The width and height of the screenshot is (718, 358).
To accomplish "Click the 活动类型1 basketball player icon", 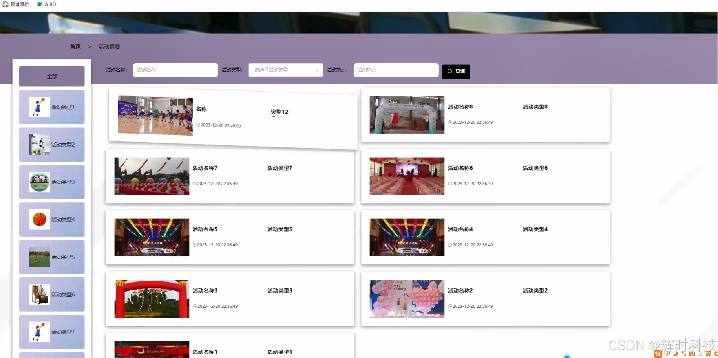I will (x=39, y=107).
